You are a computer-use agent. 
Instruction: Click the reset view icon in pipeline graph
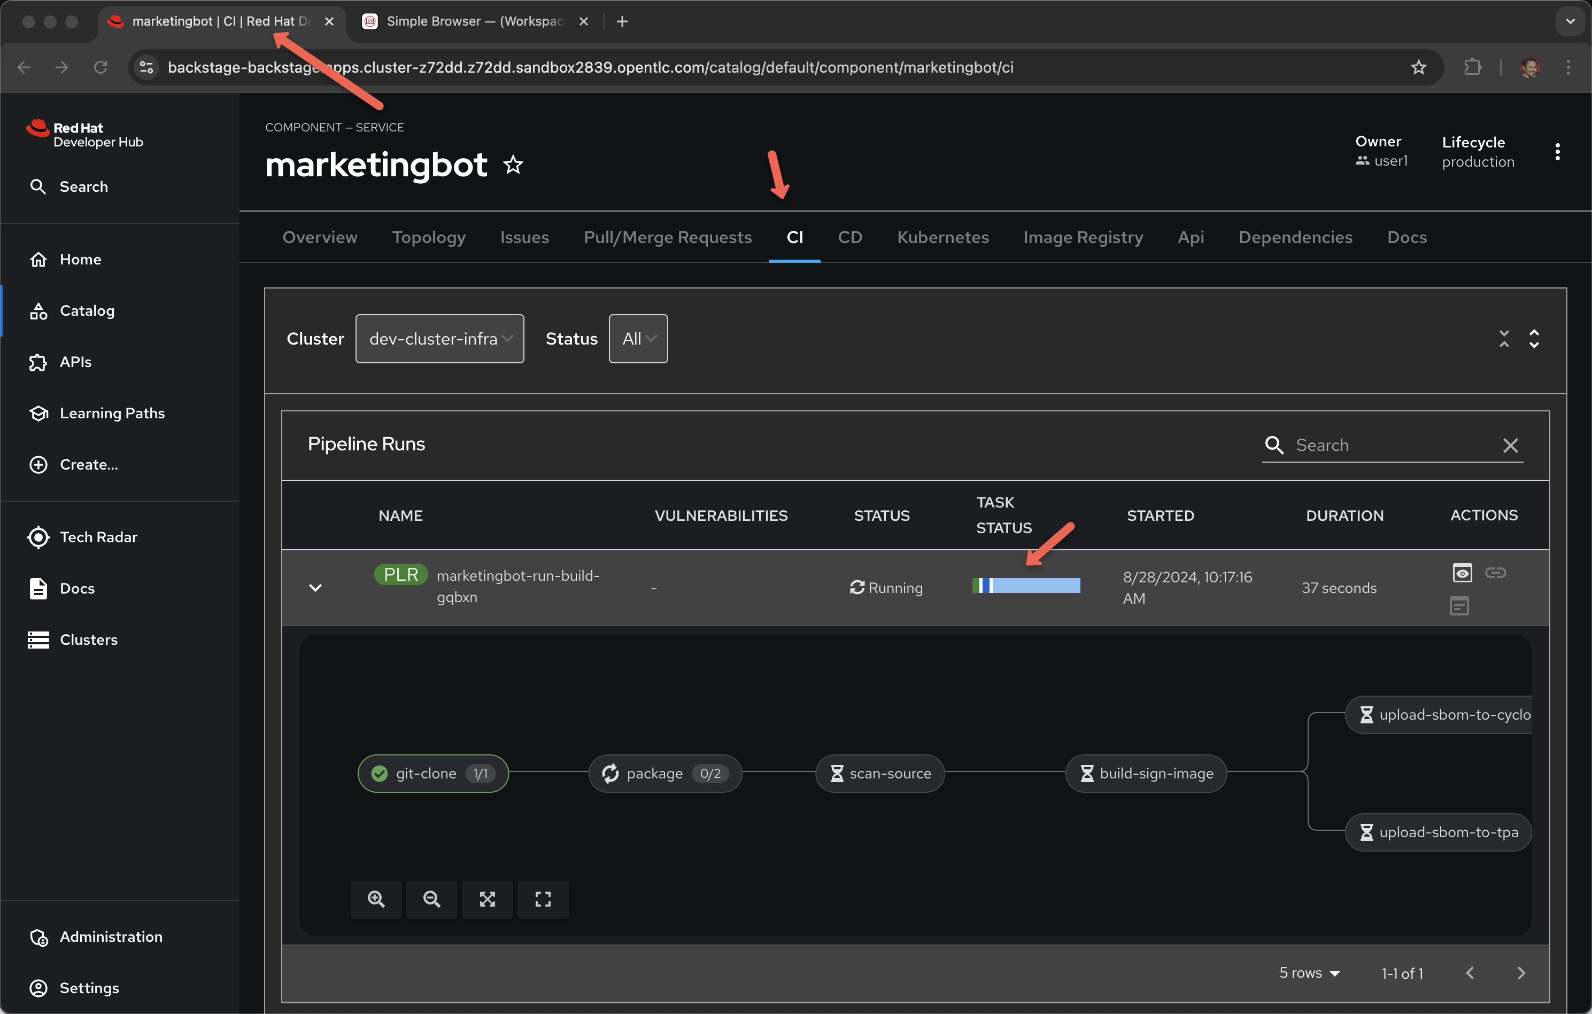click(x=543, y=899)
